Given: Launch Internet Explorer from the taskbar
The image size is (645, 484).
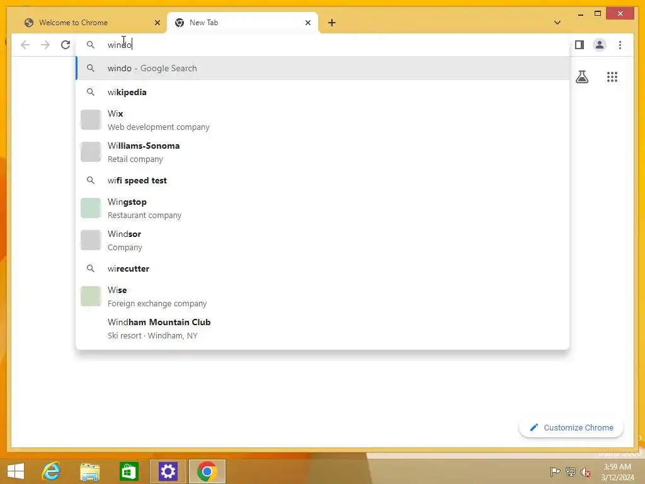Looking at the screenshot, I should pos(51,471).
